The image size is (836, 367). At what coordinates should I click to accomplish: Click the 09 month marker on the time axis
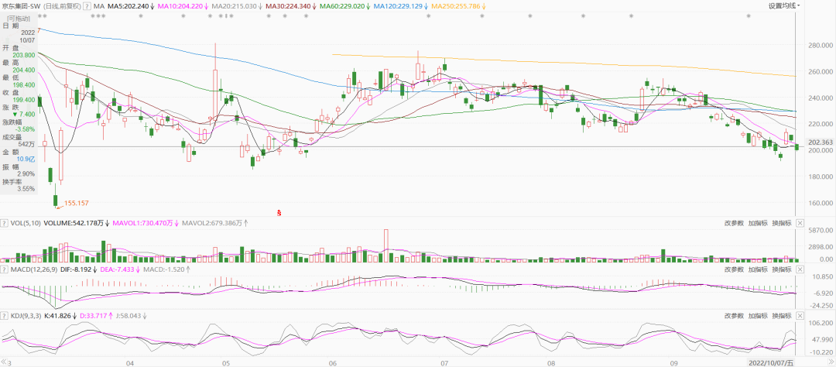click(673, 362)
